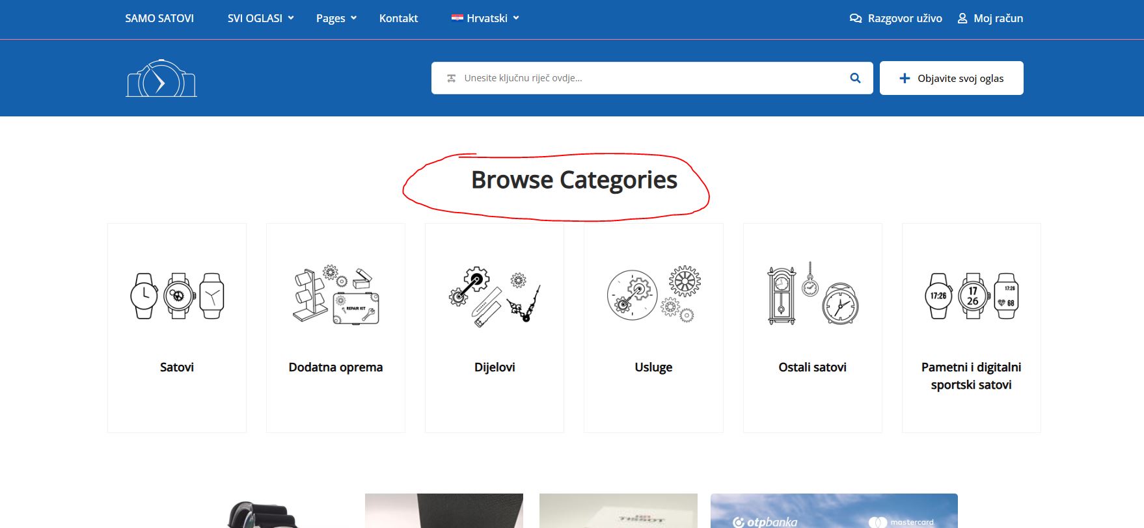Viewport: 1144px width, 528px height.
Task: Open the Moj račun link
Action: 998,18
